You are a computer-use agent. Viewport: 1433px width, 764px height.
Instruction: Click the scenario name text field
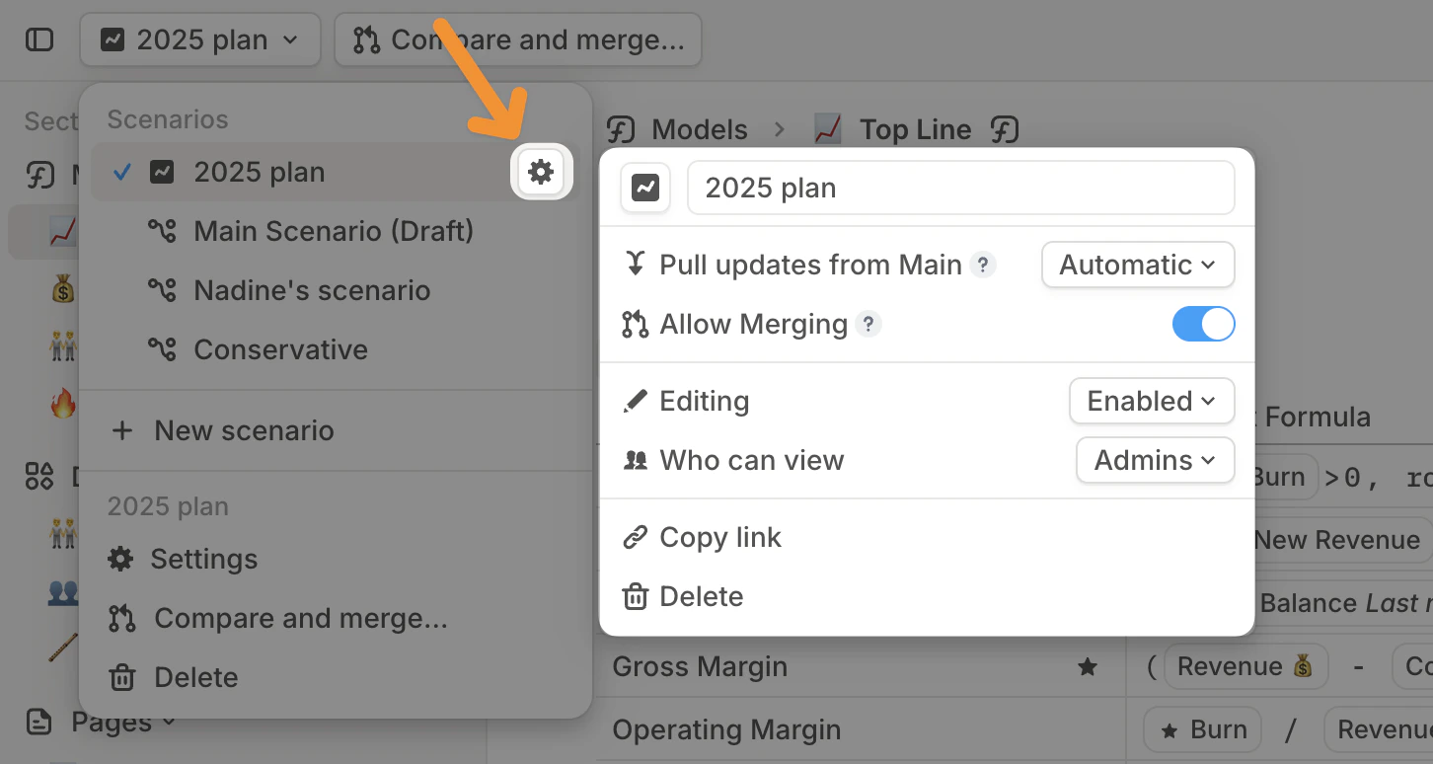[960, 188]
